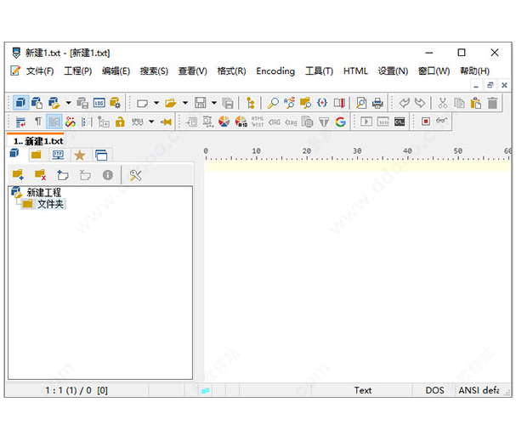Expand the save dropdown arrow
Image resolution: width=516 pixels, height=436 pixels.
point(214,103)
